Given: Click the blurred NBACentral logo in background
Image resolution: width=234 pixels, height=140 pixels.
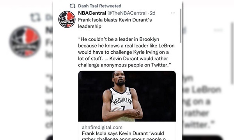Looking at the screenshot, I should (x=25, y=42).
